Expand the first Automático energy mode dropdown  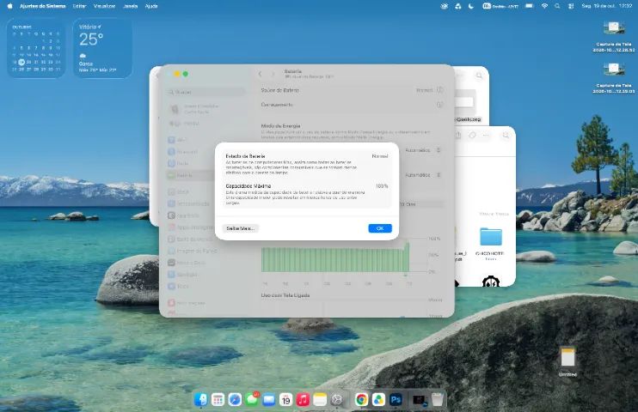click(423, 150)
